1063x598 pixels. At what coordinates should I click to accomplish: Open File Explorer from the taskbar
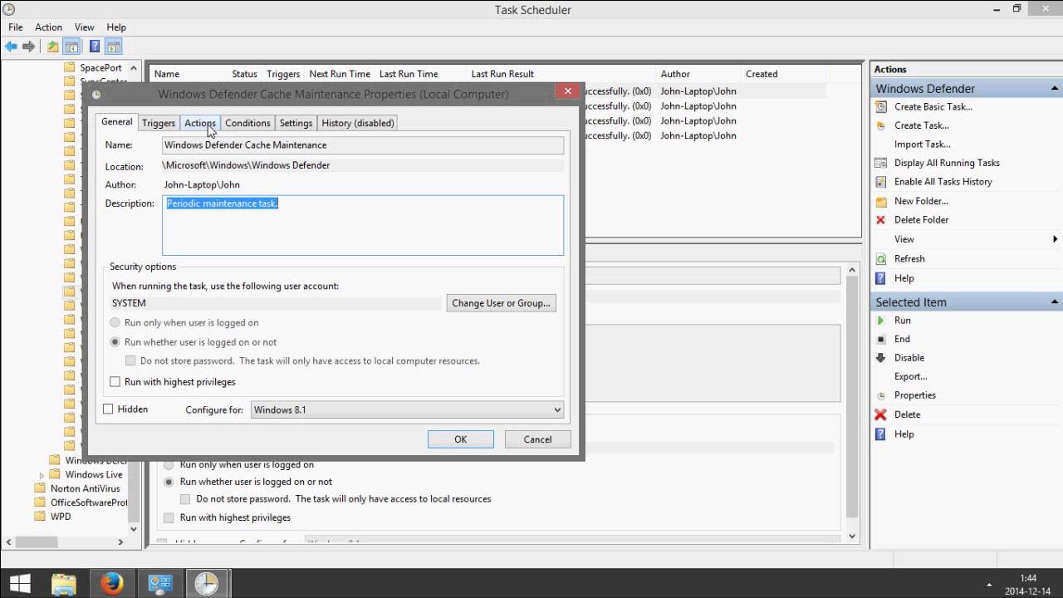pyautogui.click(x=64, y=584)
